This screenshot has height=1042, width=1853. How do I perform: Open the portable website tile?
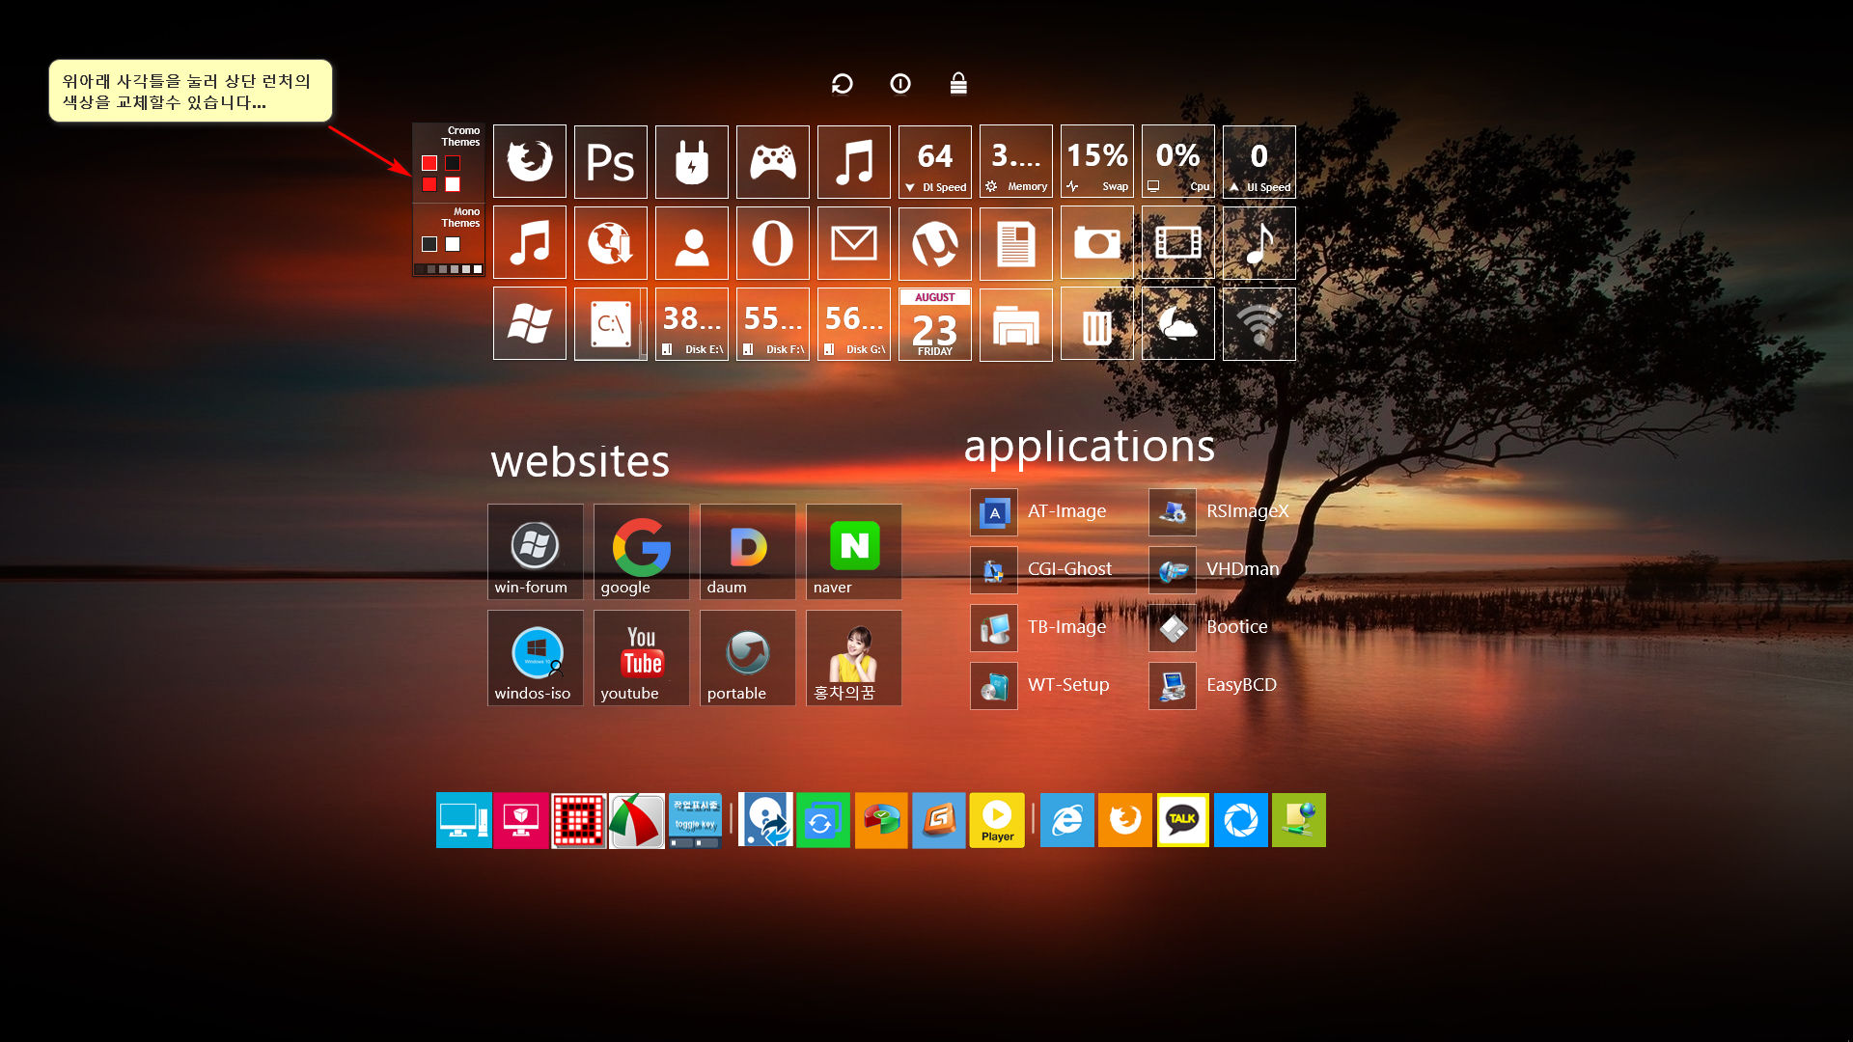pyautogui.click(x=748, y=657)
